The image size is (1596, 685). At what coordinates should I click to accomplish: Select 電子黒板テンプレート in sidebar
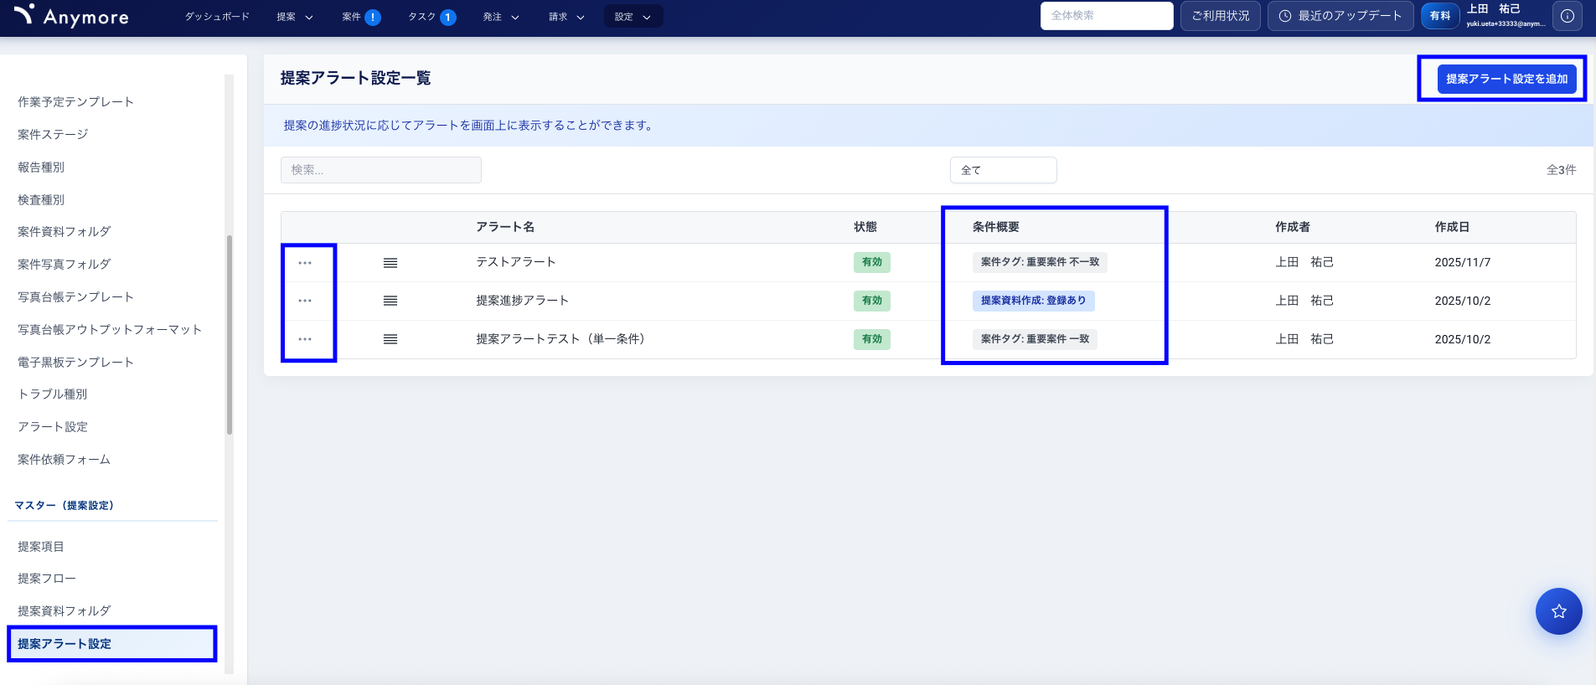75,363
